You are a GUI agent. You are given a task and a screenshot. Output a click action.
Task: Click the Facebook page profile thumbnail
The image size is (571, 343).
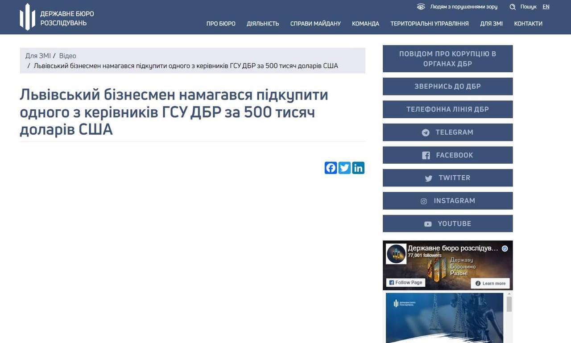pyautogui.click(x=396, y=254)
